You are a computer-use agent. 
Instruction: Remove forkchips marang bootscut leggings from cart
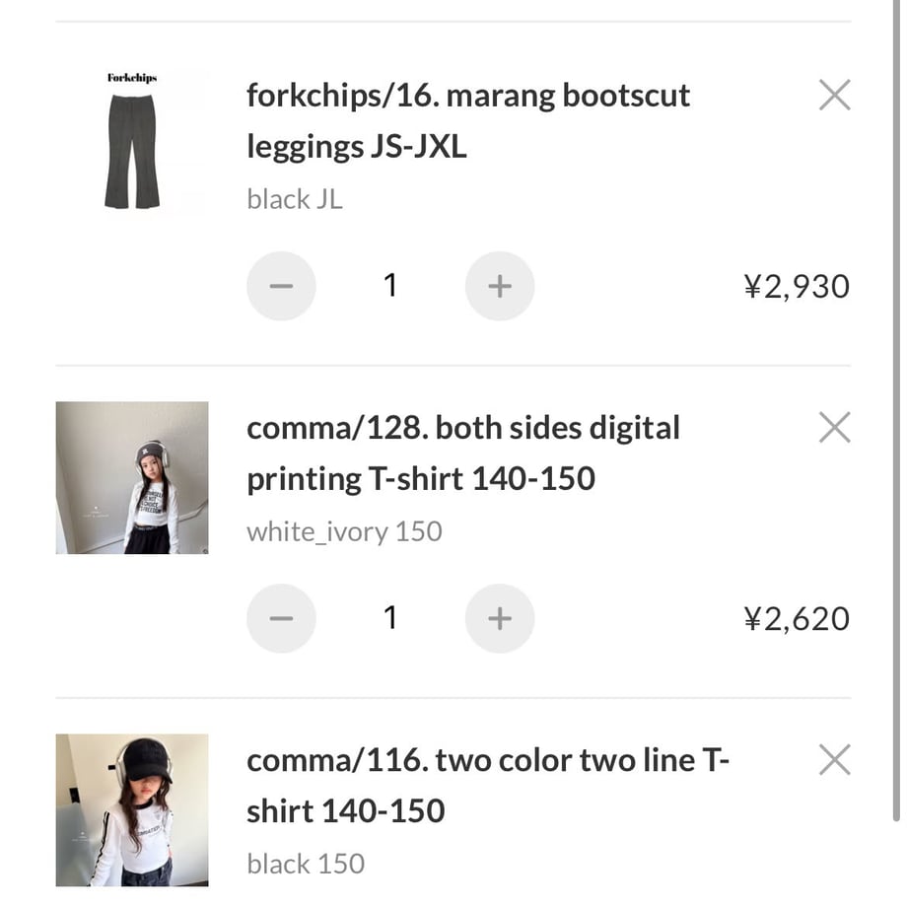click(x=835, y=95)
